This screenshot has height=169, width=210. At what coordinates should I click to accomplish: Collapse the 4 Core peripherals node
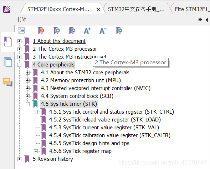point(19,65)
